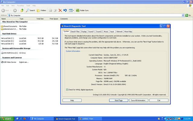The width and height of the screenshot is (193, 121).
Task: Select the Administrator's Documents folder
Action: click(x=9, y=29)
